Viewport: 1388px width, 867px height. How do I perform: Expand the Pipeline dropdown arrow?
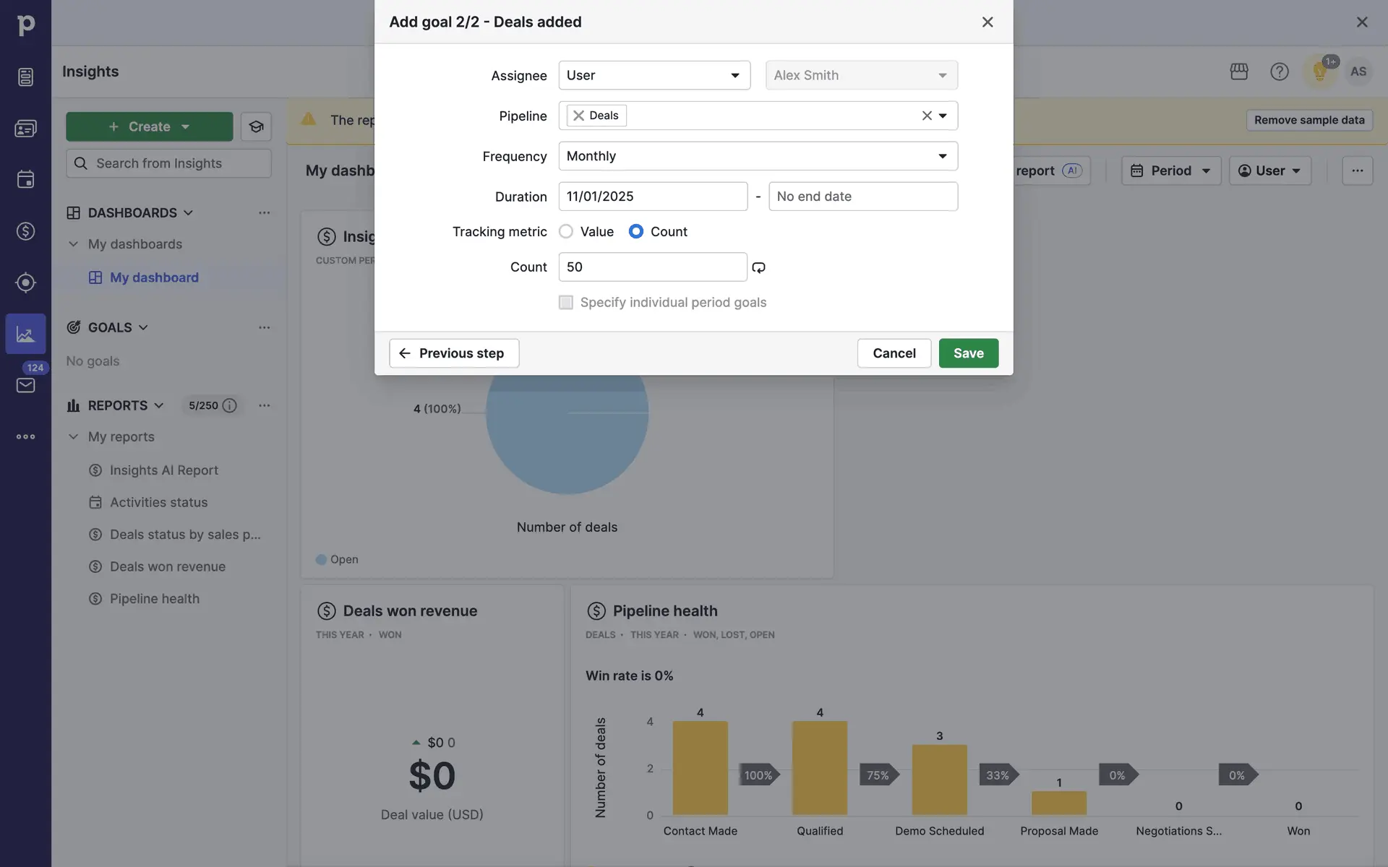click(943, 116)
